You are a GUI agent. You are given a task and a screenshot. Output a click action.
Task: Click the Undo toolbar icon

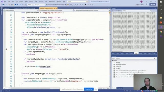[x=20, y=5]
